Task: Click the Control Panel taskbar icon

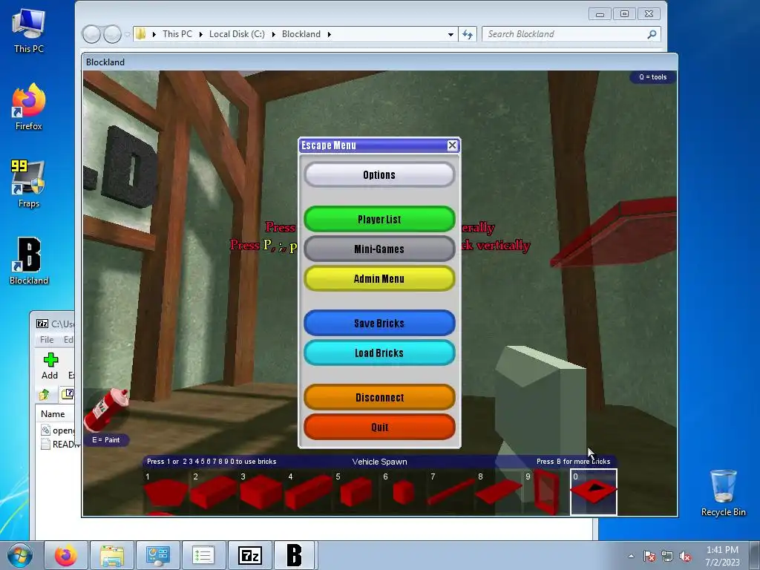Action: click(x=158, y=555)
